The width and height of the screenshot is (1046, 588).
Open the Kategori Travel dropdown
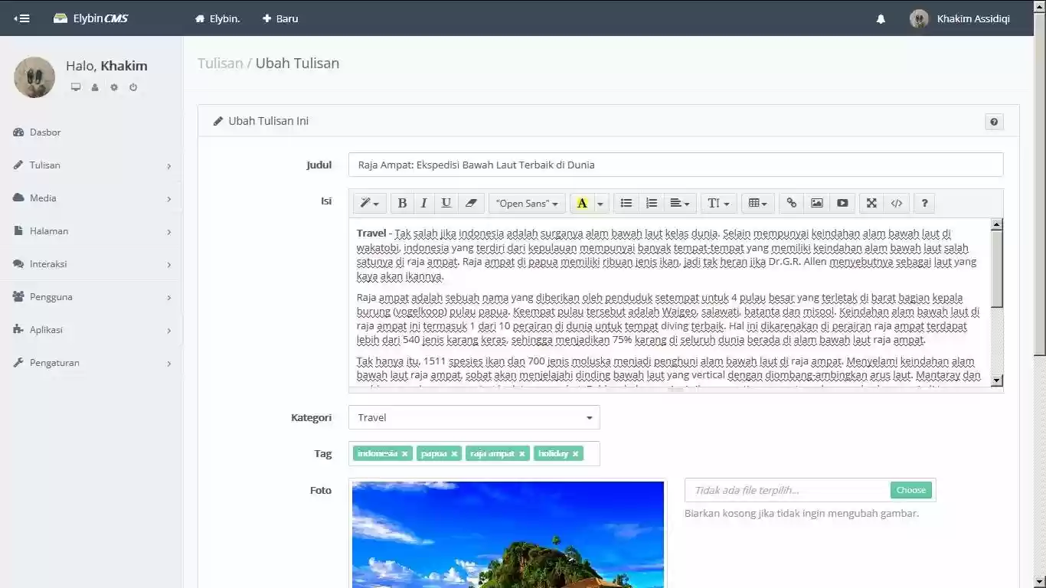click(x=474, y=417)
